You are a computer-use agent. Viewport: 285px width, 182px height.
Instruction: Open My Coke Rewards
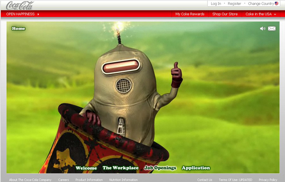point(190,14)
